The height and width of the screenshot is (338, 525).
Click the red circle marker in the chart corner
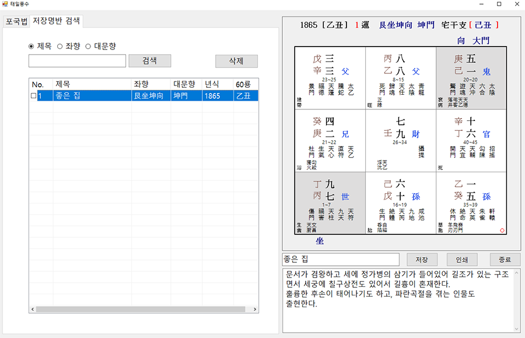[502, 230]
